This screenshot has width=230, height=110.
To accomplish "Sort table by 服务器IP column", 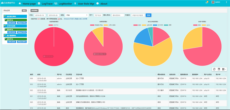I will (197, 74).
